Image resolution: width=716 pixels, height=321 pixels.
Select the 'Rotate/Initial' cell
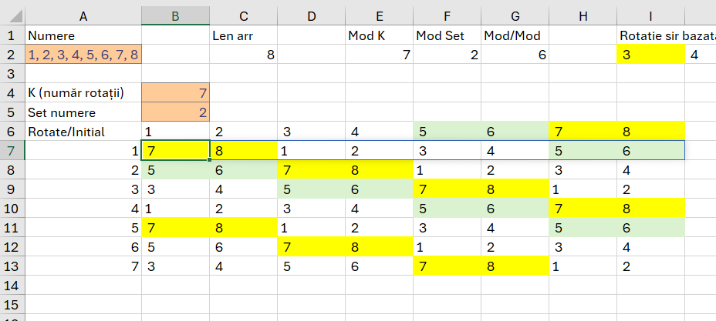tap(83, 132)
